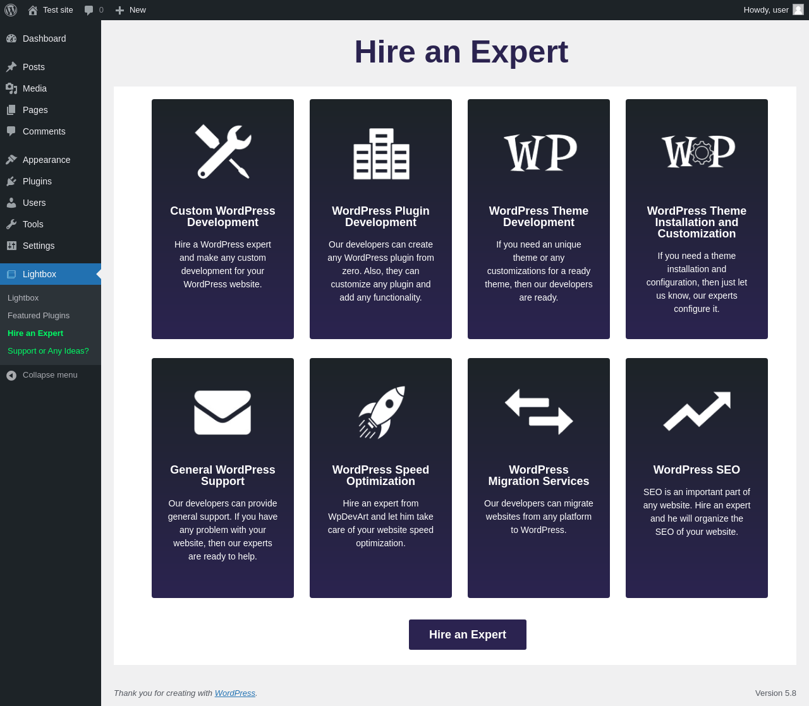Click the General WordPress Support heading
Screen dimensions: 809x706
tap(222, 476)
